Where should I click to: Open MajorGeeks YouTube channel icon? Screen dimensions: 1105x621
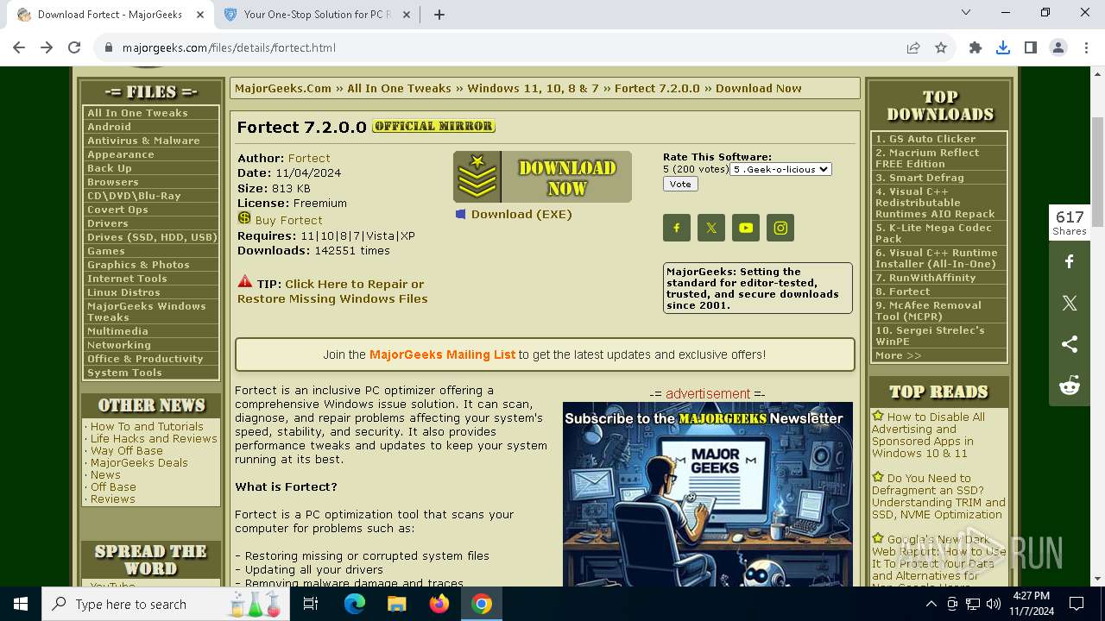746,228
